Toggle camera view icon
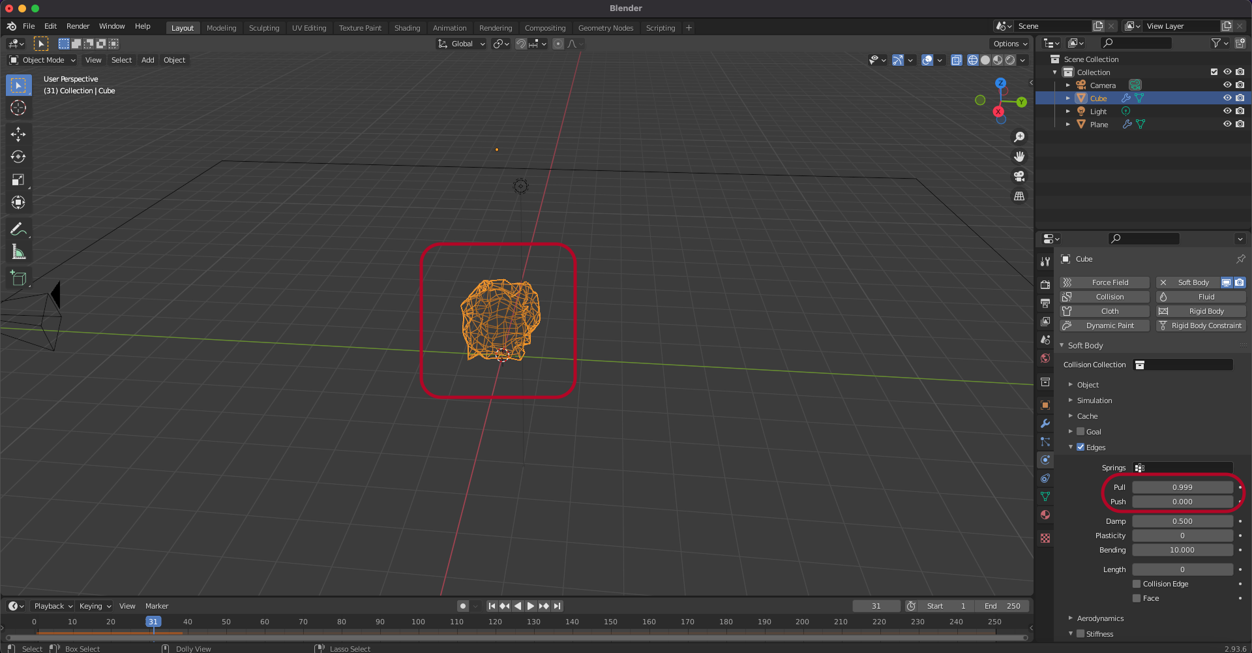The image size is (1252, 653). [1019, 176]
